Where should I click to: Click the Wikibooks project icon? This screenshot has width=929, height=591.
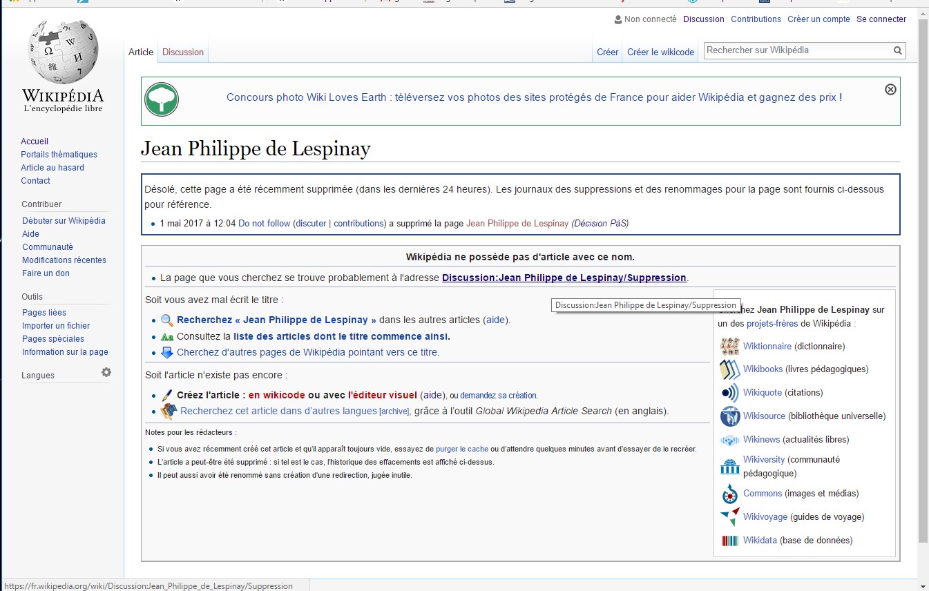tap(729, 369)
